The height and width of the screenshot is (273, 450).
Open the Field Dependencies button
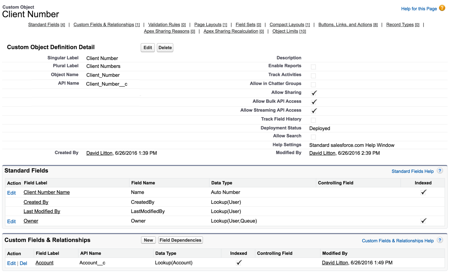click(180, 240)
